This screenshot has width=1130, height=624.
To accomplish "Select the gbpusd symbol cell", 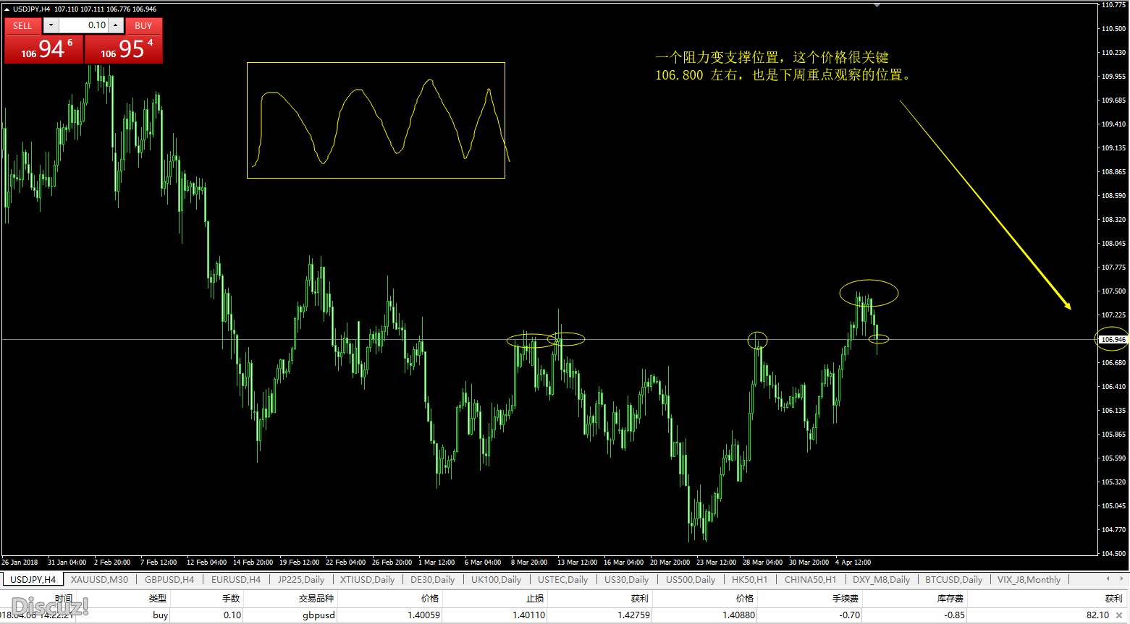I will (319, 615).
